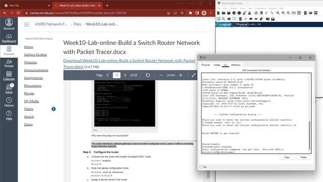Open the Modules course link
The height and width of the screenshot is (182, 323).
tap(30, 62)
